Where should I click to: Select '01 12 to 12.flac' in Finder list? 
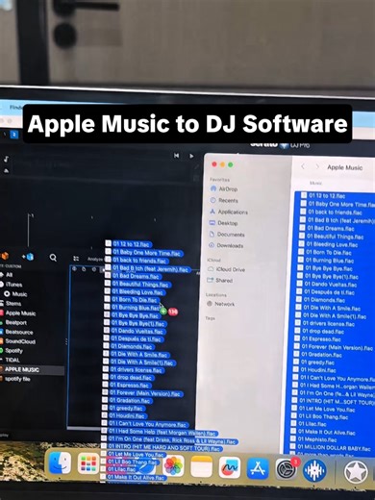[327, 195]
